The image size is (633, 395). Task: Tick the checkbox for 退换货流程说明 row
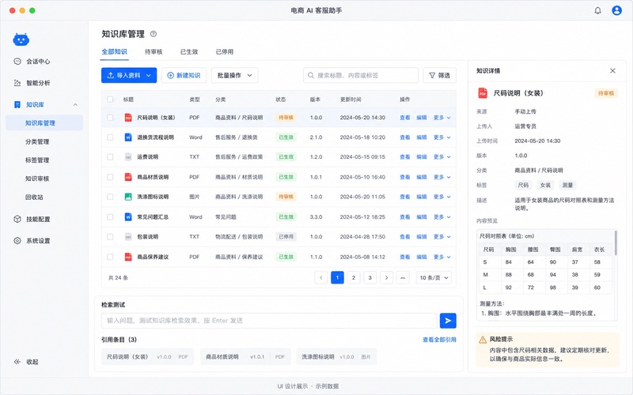pos(110,137)
